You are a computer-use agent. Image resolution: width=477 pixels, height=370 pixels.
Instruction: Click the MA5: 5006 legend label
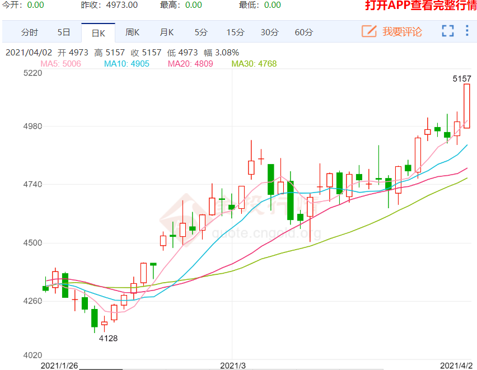[x=60, y=64]
